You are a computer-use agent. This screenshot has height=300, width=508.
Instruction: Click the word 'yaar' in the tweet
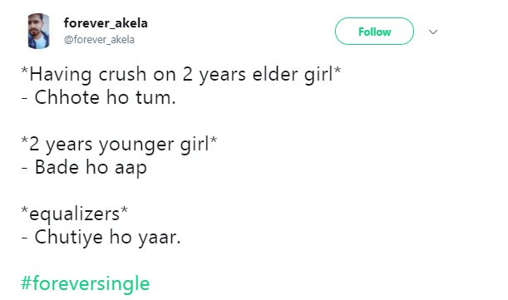157,239
